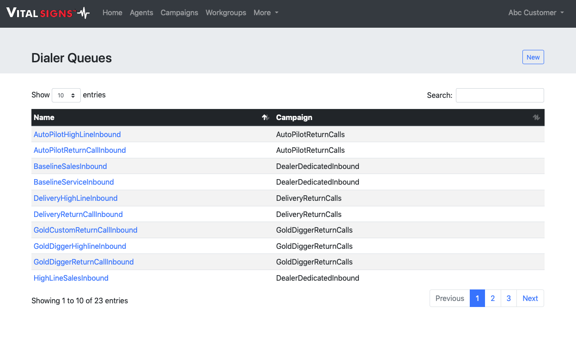Select the GoldDiggerHighlineInbound link
The width and height of the screenshot is (576, 349).
pos(80,246)
